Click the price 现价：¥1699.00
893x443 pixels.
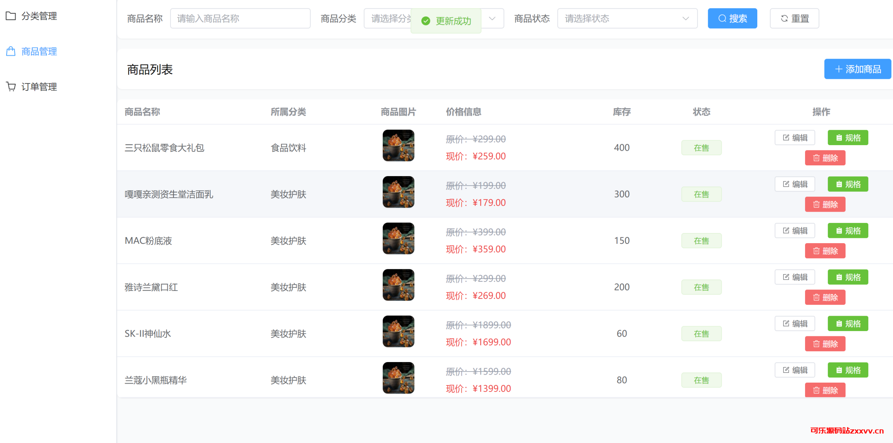[478, 342]
